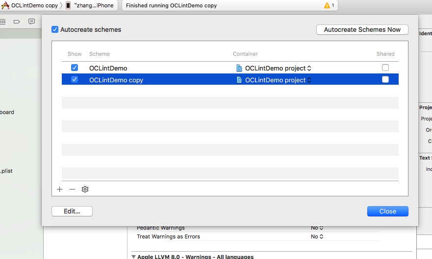432x259 pixels.
Task: Click the Autocreate Schemes Now button
Action: [362, 29]
